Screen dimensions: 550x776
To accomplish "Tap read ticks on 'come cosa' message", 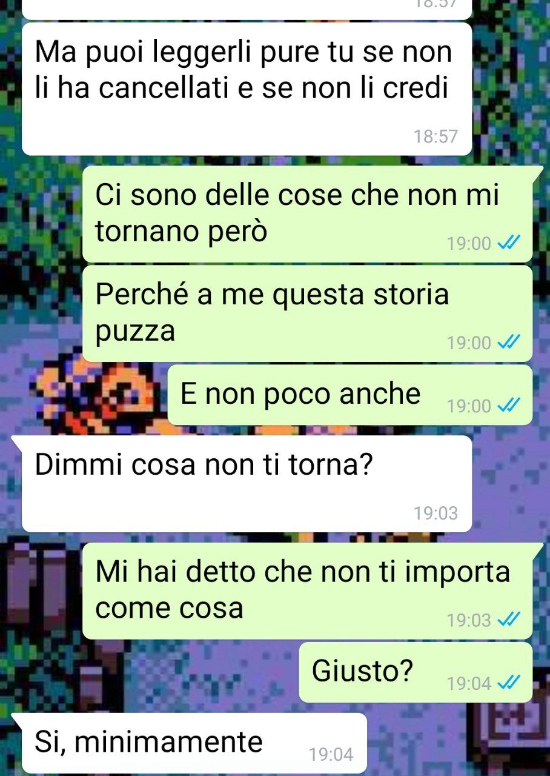I will (508, 620).
